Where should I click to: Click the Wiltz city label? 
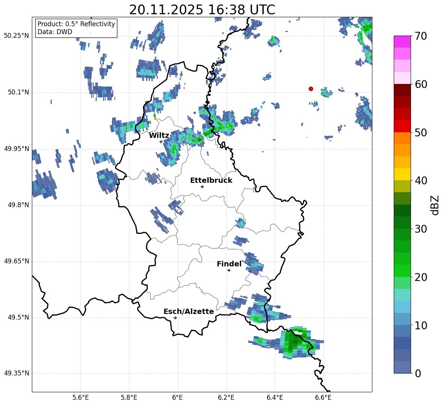[159, 135]
